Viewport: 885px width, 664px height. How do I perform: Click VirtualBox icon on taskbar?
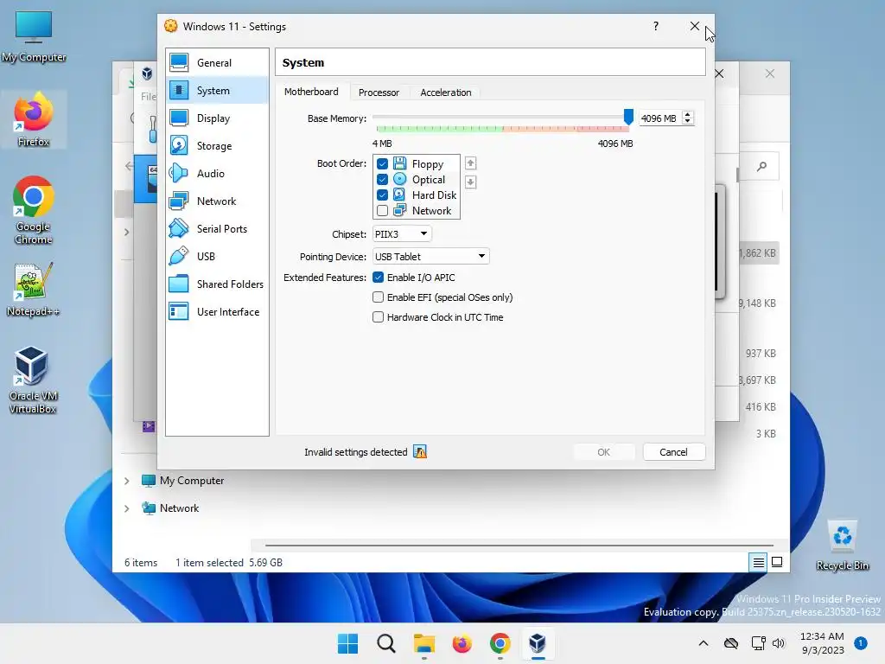(538, 643)
